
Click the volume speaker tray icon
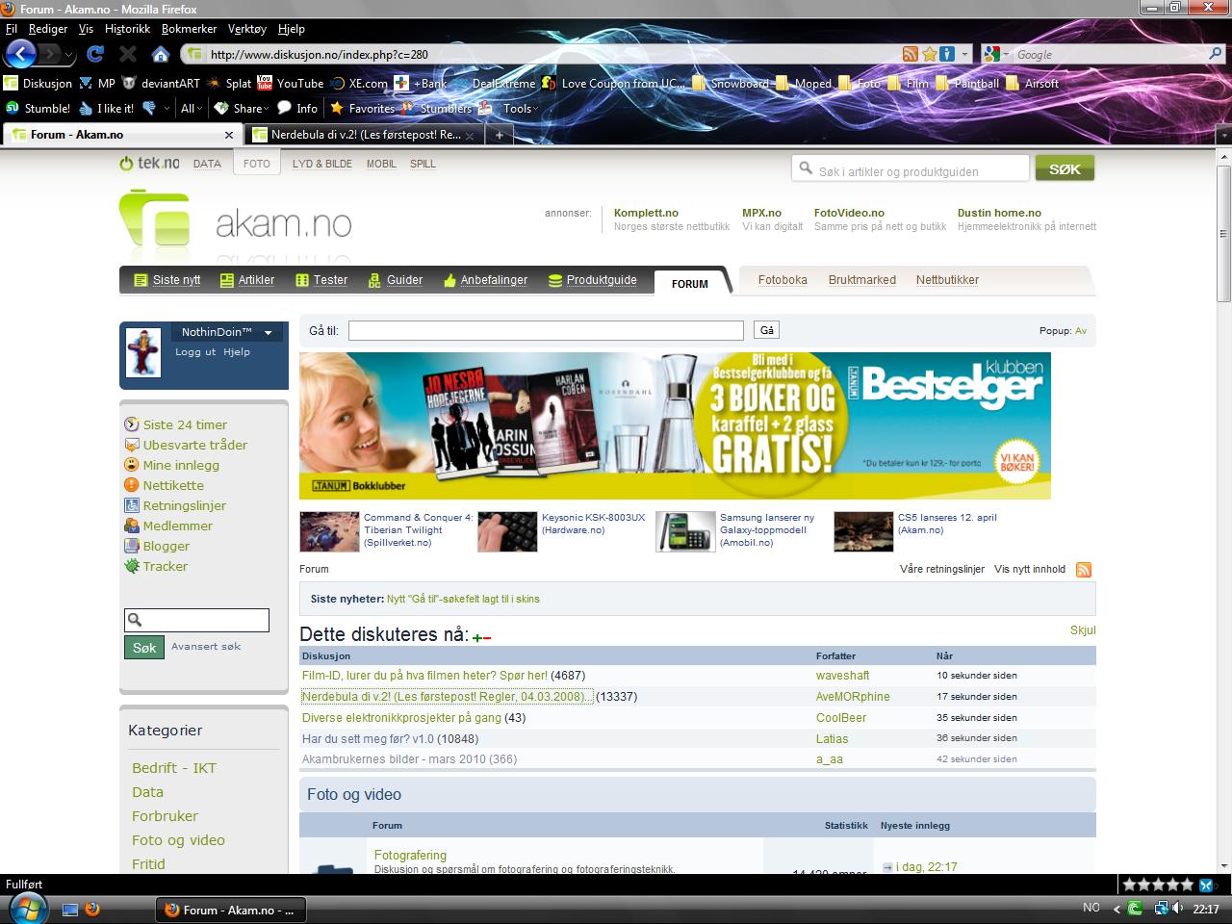1178,908
